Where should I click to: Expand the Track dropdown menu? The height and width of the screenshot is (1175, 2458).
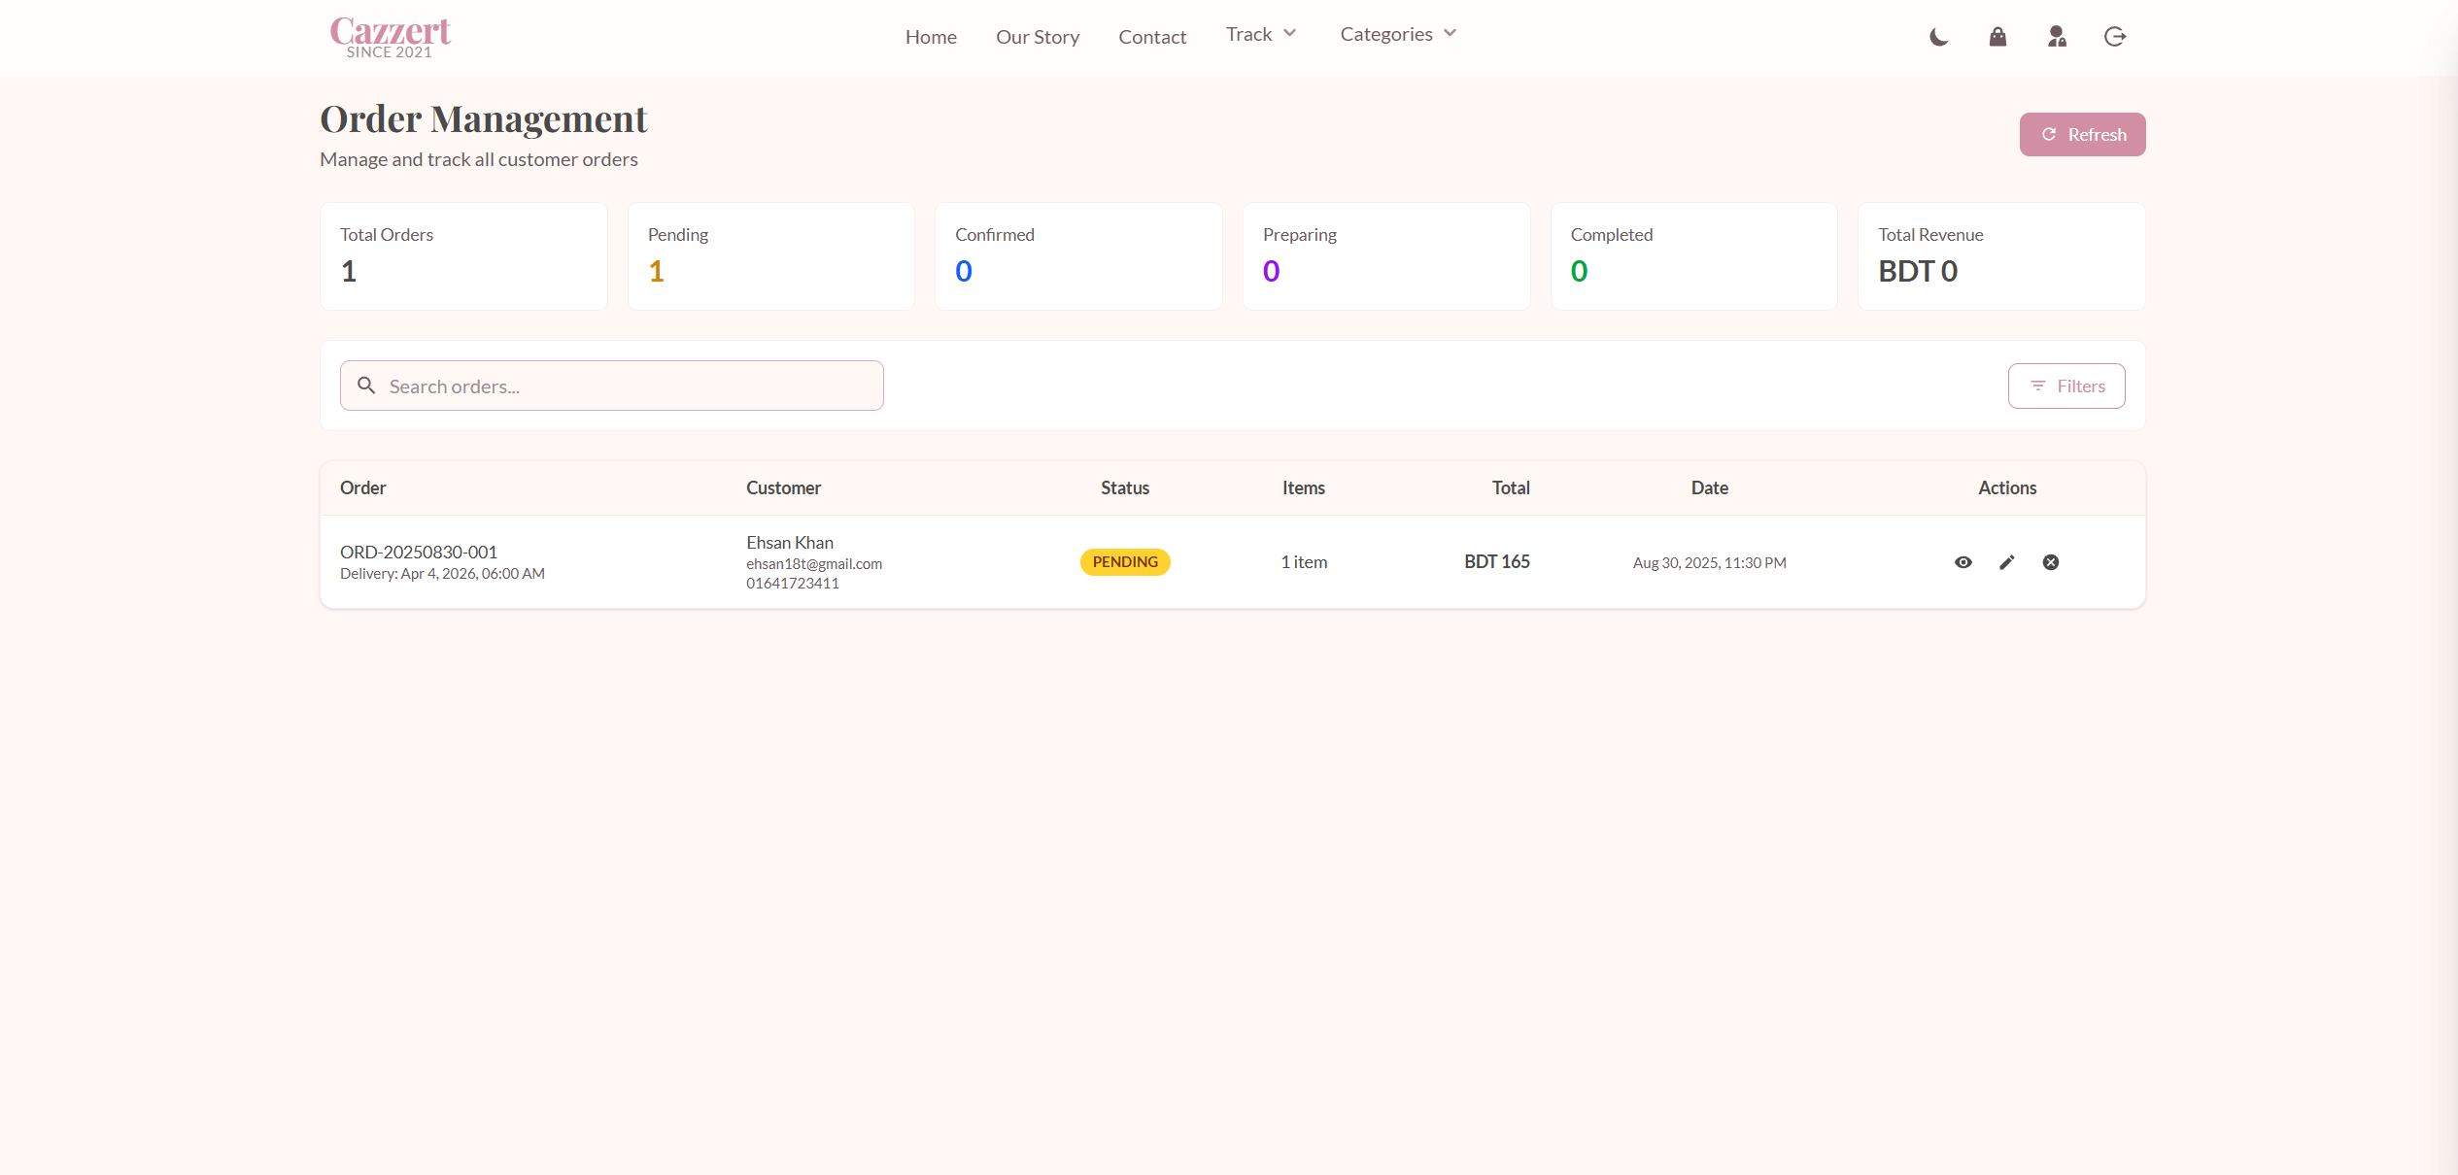click(x=1260, y=33)
